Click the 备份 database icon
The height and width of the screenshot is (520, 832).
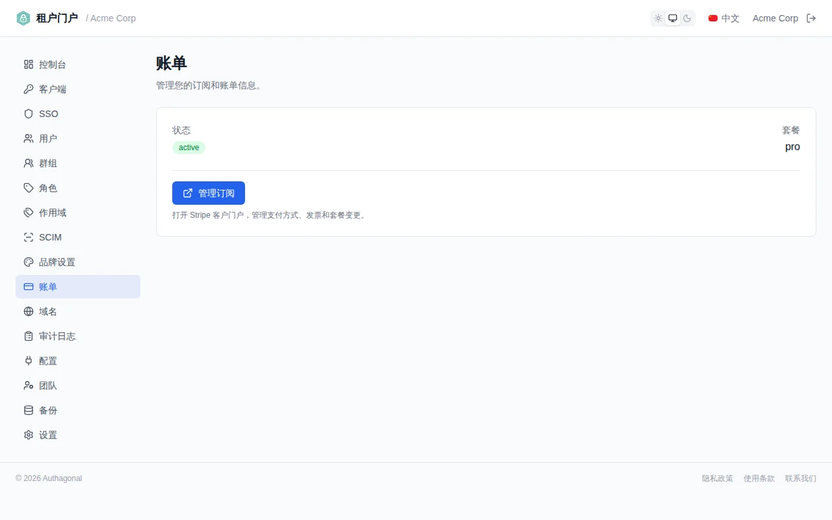coord(29,410)
